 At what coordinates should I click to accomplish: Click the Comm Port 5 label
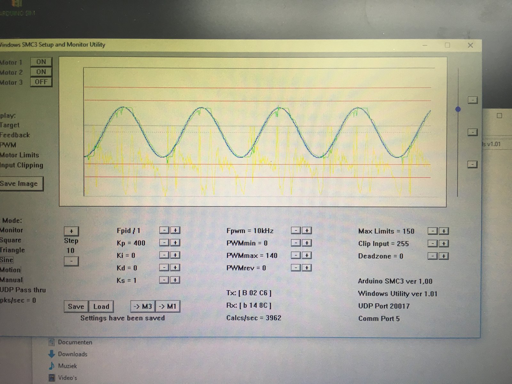pos(379,318)
